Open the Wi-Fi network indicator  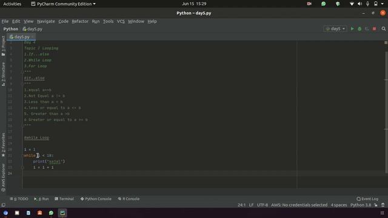(x=352, y=4)
